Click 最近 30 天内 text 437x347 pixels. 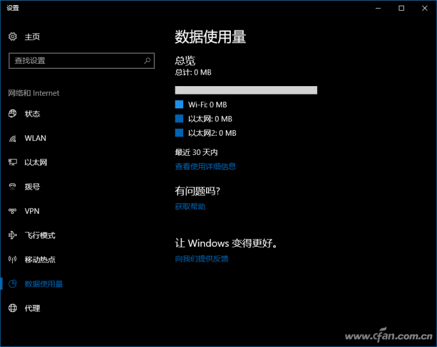tap(196, 152)
